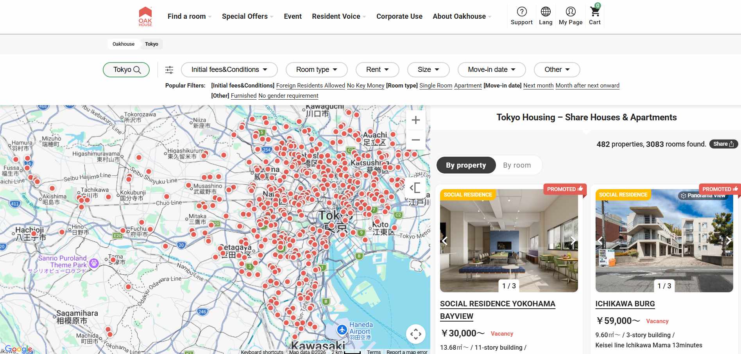
Task: Open the Corporate Use menu item
Action: pos(399,16)
